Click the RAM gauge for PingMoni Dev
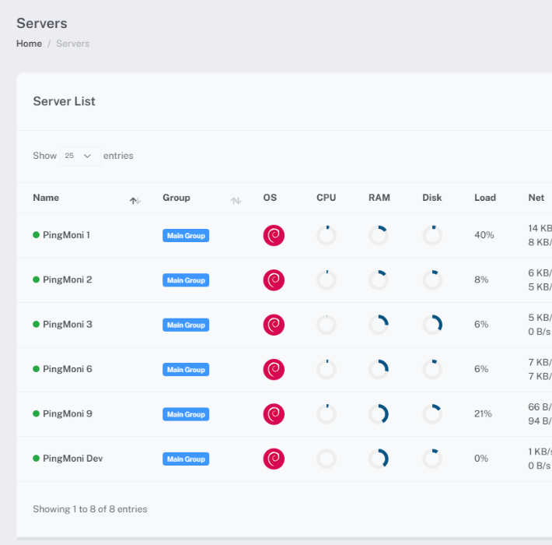Viewport: 552px width, 545px height. click(379, 459)
